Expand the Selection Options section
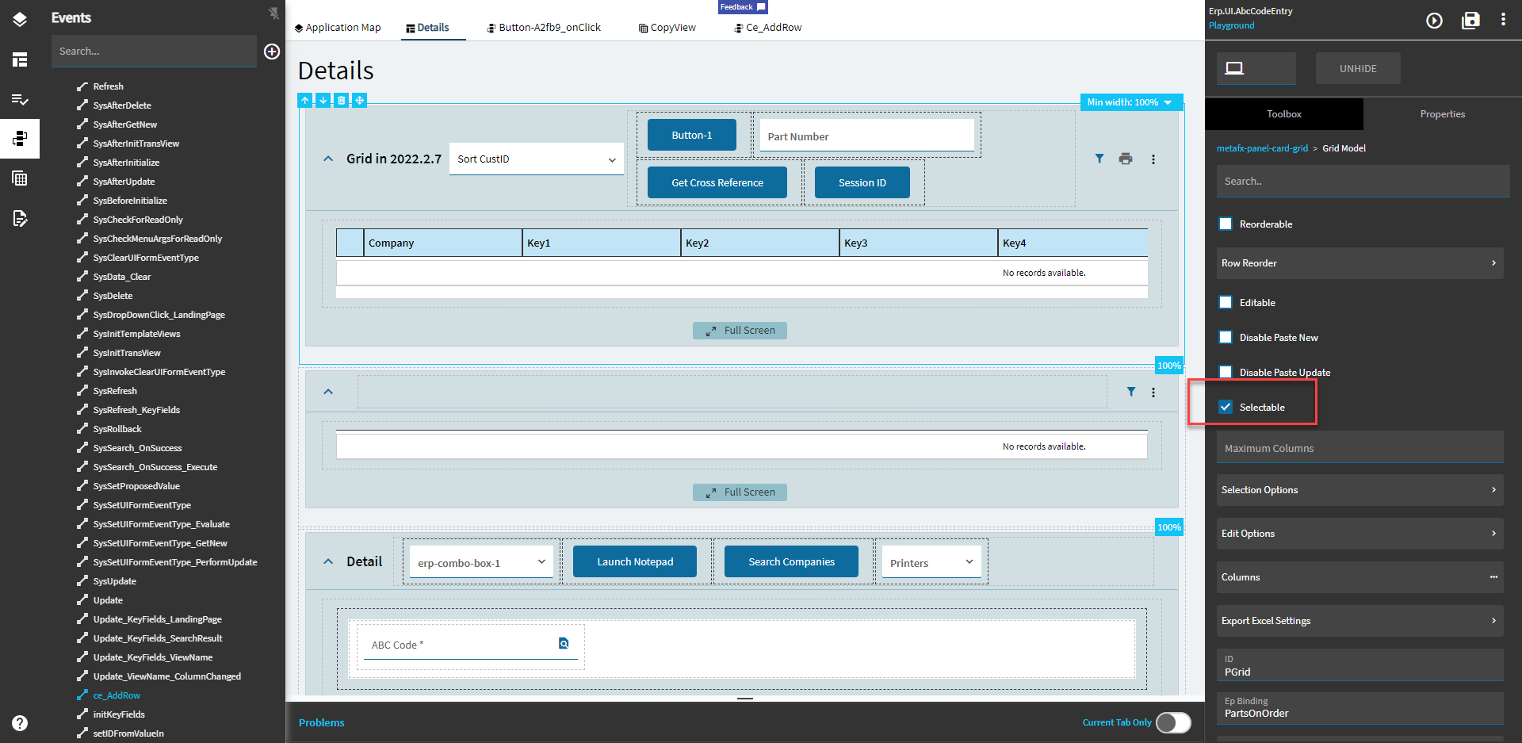This screenshot has width=1522, height=743. [1360, 490]
